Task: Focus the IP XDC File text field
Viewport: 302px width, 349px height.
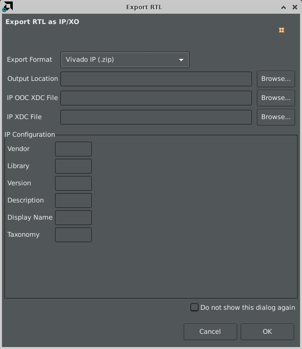Action: click(156, 117)
